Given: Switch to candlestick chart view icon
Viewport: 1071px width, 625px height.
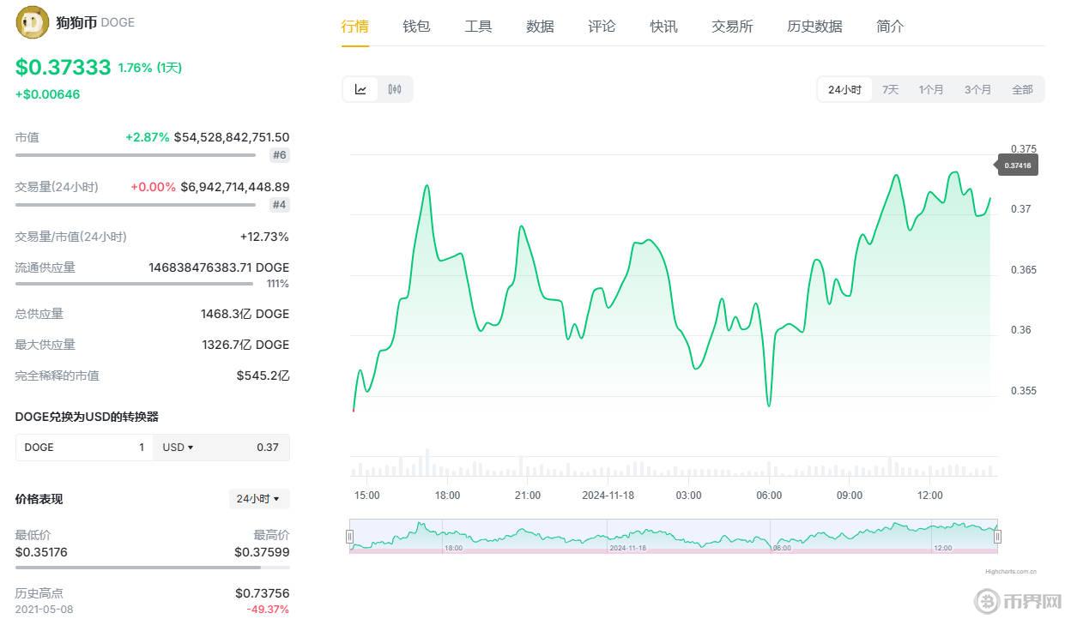Looking at the screenshot, I should coord(395,89).
